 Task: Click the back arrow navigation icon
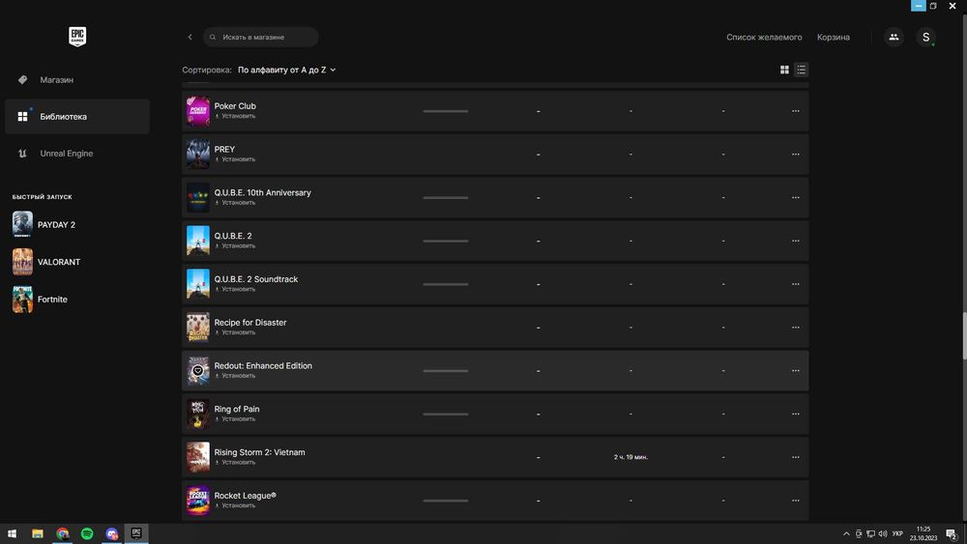point(190,37)
